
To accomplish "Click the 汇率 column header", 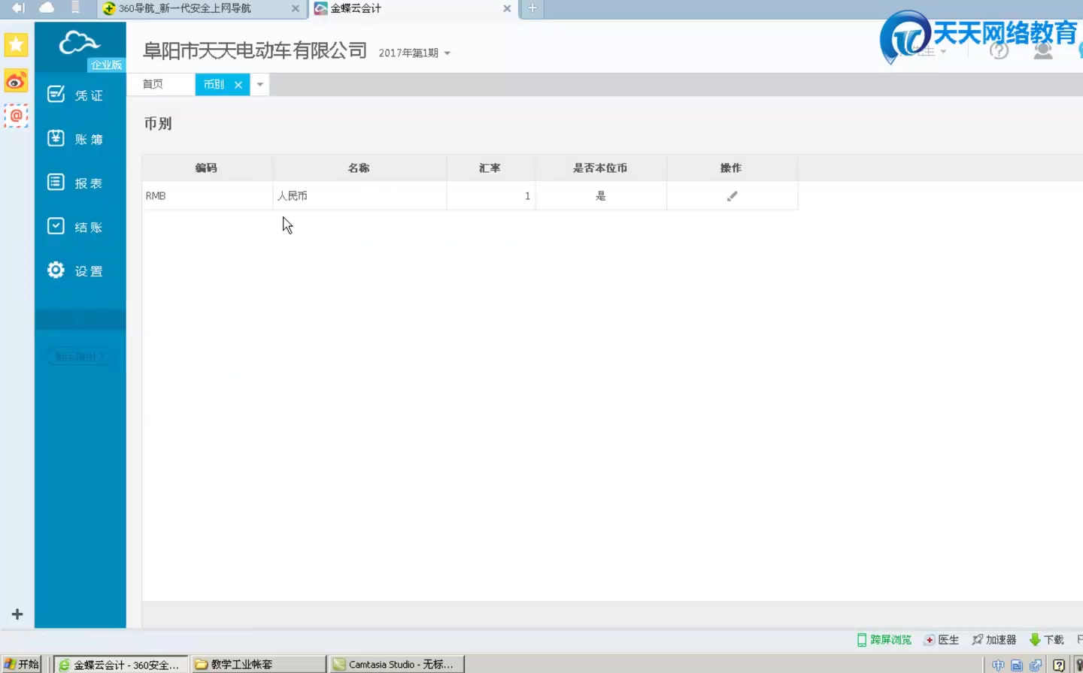I will pos(490,168).
